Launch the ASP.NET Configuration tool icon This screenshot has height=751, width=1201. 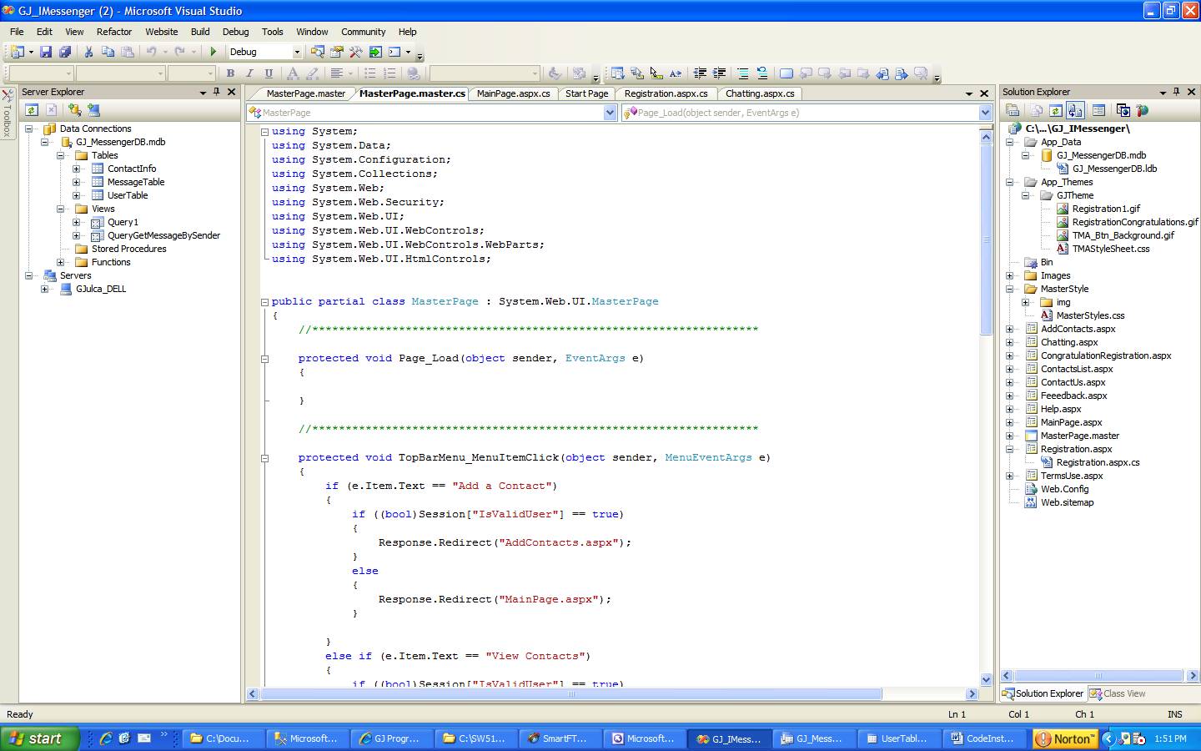pyautogui.click(x=1143, y=110)
